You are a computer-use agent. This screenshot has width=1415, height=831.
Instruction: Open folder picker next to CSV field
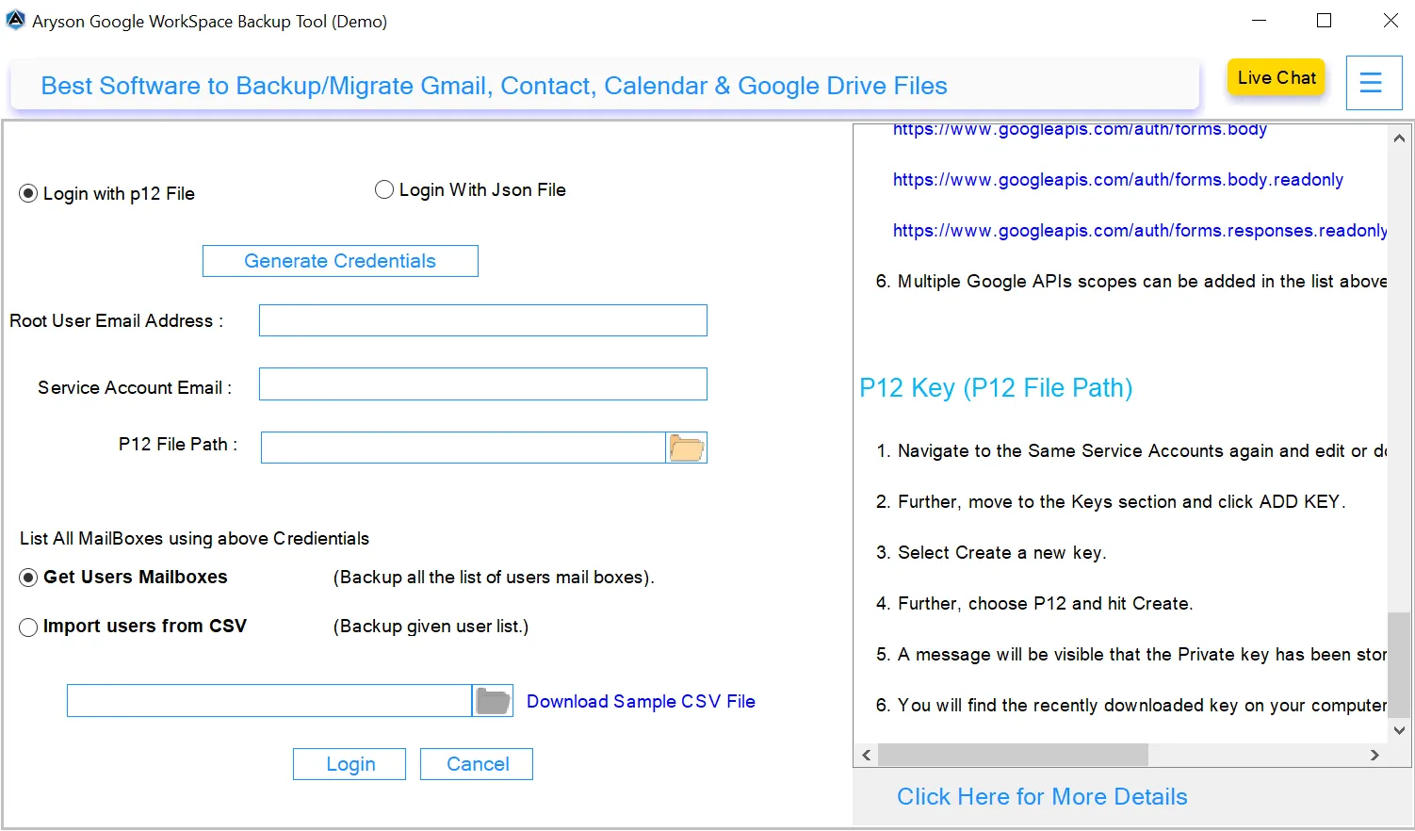coord(491,700)
